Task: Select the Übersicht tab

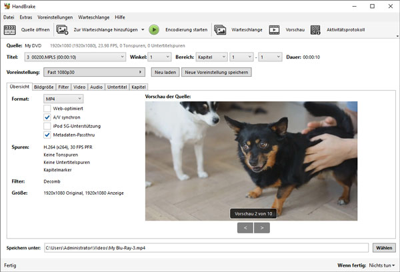Action: [19, 87]
